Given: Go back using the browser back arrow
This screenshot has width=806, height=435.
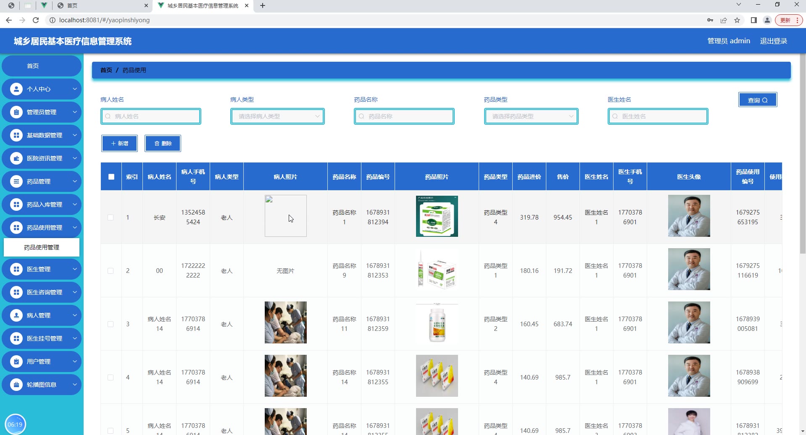Looking at the screenshot, I should click(x=9, y=20).
